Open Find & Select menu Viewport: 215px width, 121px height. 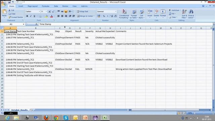(x=191, y=14)
